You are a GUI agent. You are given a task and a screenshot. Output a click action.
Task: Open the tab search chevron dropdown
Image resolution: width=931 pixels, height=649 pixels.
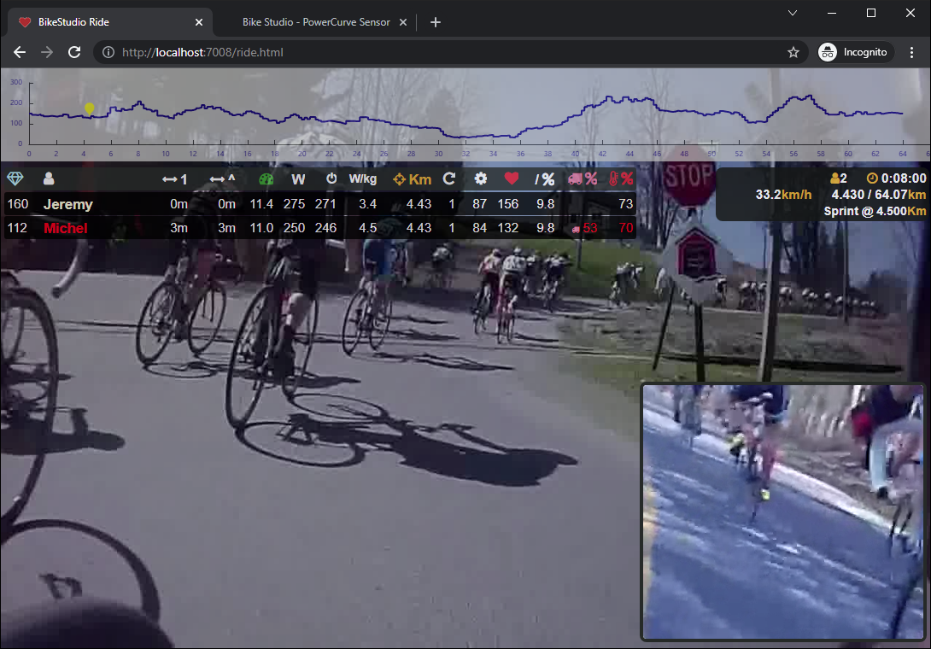792,13
